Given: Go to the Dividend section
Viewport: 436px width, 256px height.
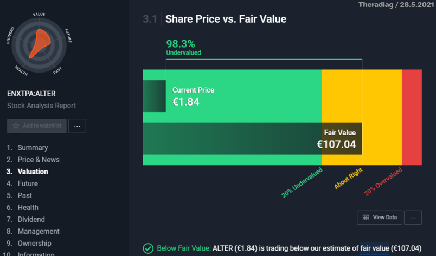Looking at the screenshot, I should 31,219.
